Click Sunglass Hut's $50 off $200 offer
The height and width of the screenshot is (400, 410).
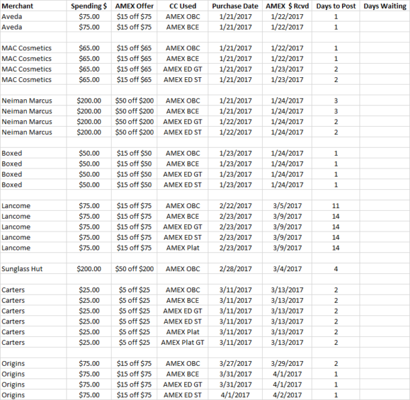134,268
